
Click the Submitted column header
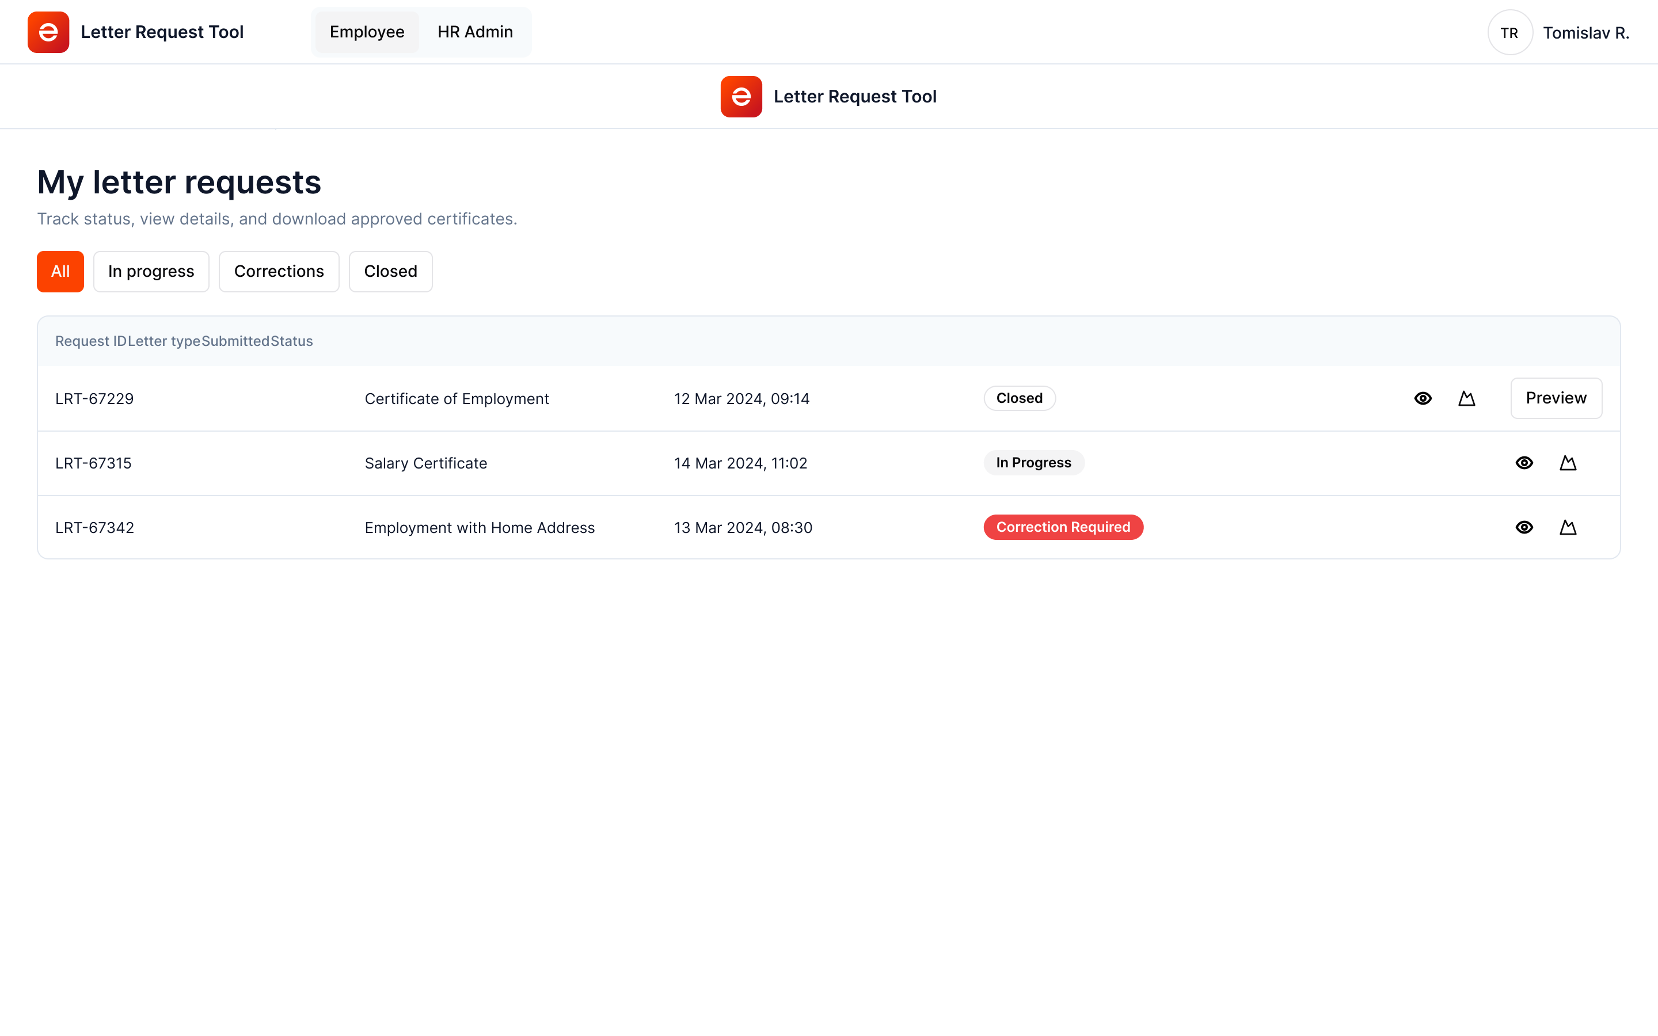[235, 341]
